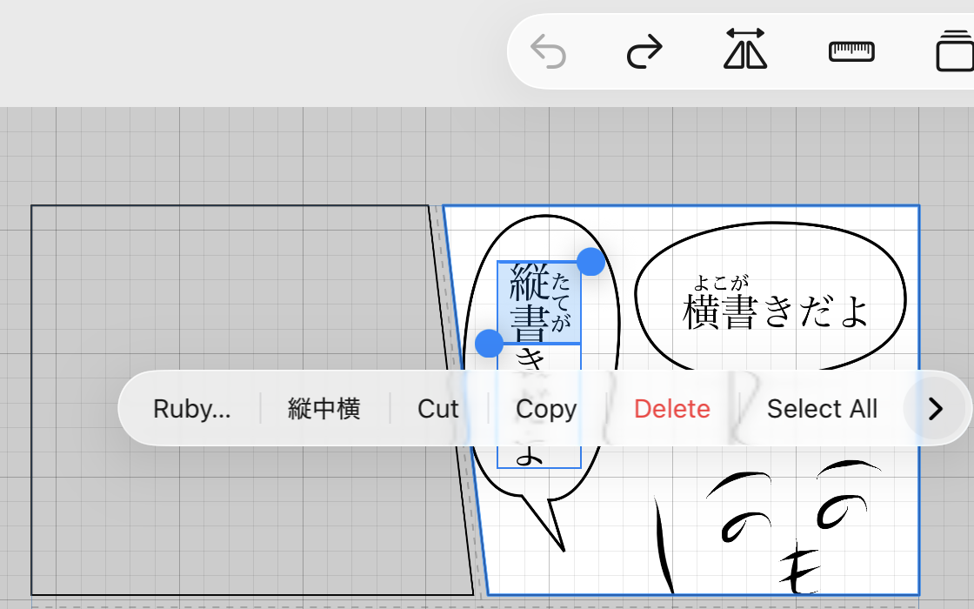This screenshot has height=609, width=974.
Task: Click the upper right text selection handle
Action: click(x=590, y=262)
